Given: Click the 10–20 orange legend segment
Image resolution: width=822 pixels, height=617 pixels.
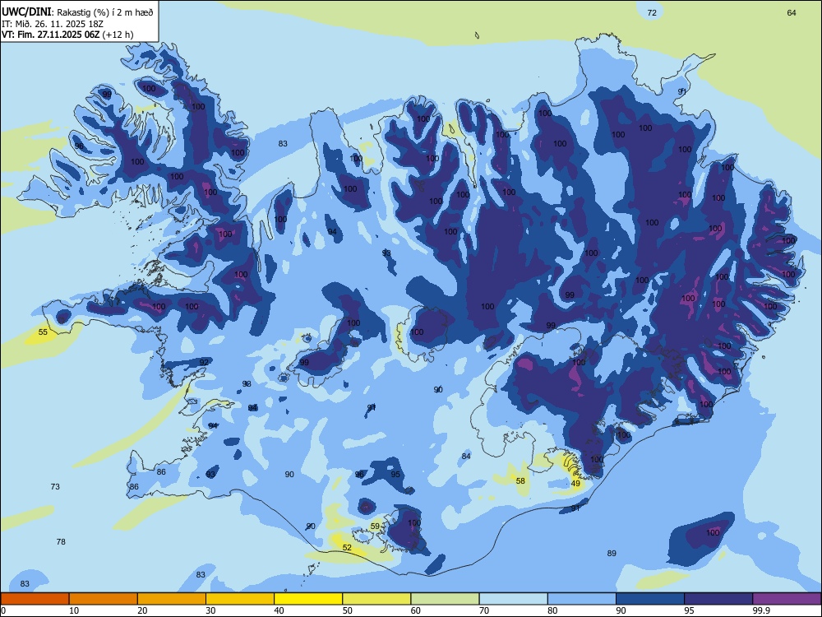Looking at the screenshot, I should click(x=104, y=599).
